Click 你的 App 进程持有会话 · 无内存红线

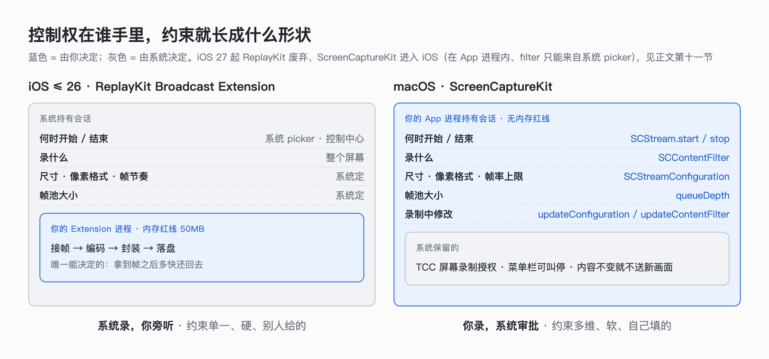(x=477, y=119)
